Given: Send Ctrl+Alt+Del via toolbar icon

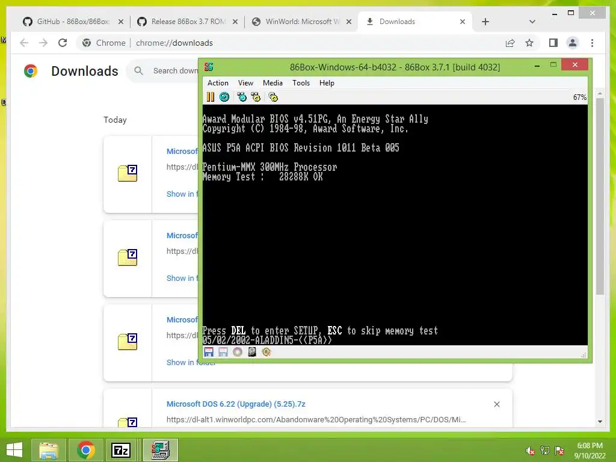Looking at the screenshot, I should coord(242,97).
